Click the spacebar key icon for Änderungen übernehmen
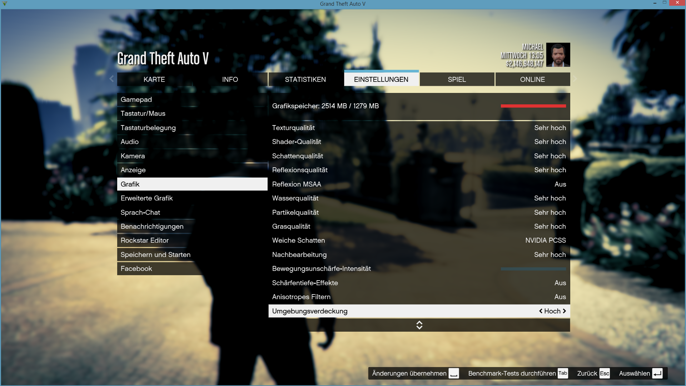Viewport: 686px width, 386px height. (454, 373)
